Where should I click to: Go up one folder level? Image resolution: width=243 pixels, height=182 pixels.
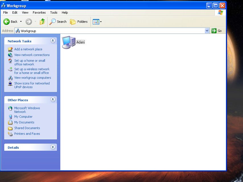point(42,22)
